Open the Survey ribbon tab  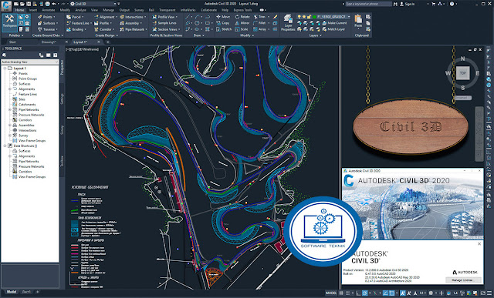139,10
